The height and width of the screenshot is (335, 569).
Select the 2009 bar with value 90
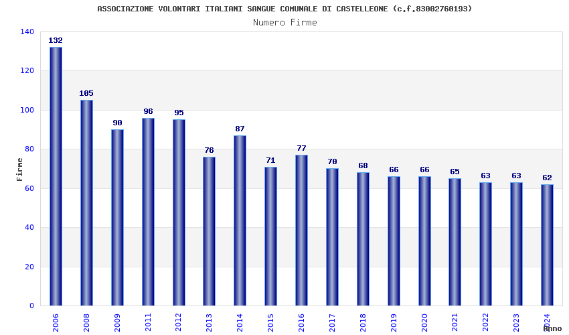pyautogui.click(x=117, y=217)
